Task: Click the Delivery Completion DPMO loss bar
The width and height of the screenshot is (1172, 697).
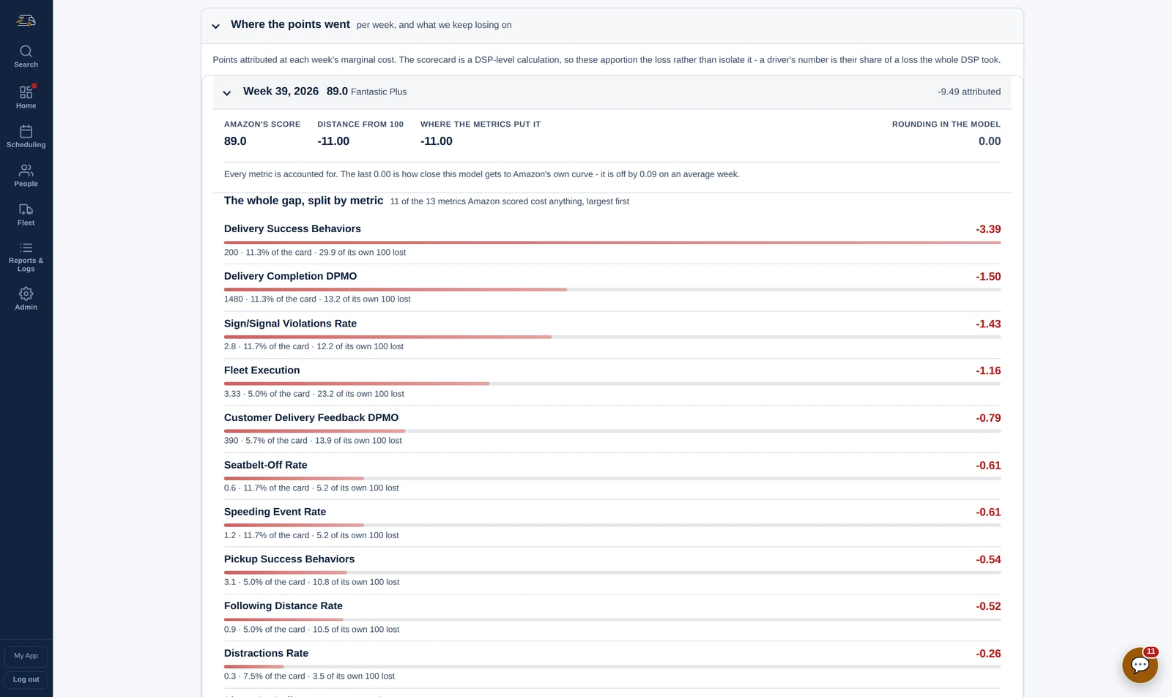Action: click(612, 290)
